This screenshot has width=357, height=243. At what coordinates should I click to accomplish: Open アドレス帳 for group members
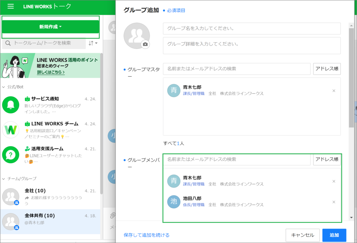[x=327, y=159]
